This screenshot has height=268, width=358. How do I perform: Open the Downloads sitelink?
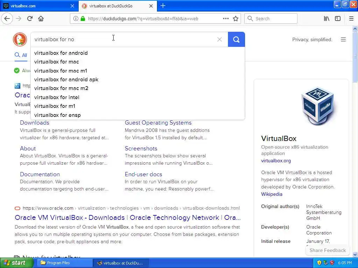(x=35, y=122)
